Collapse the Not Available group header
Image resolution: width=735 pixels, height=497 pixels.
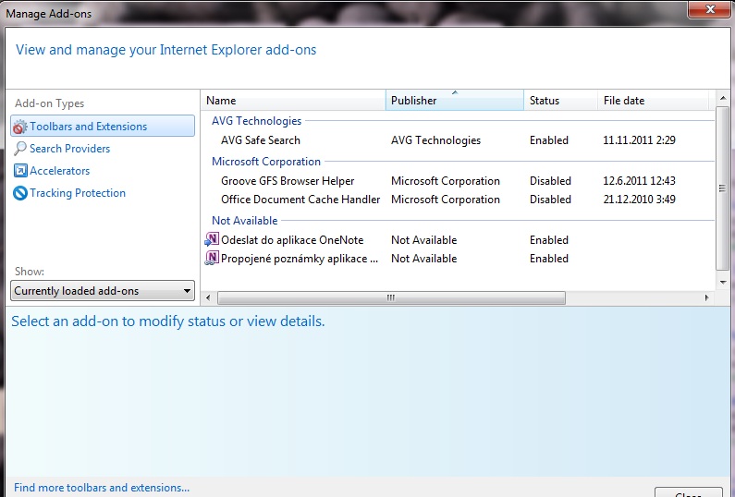click(x=245, y=221)
